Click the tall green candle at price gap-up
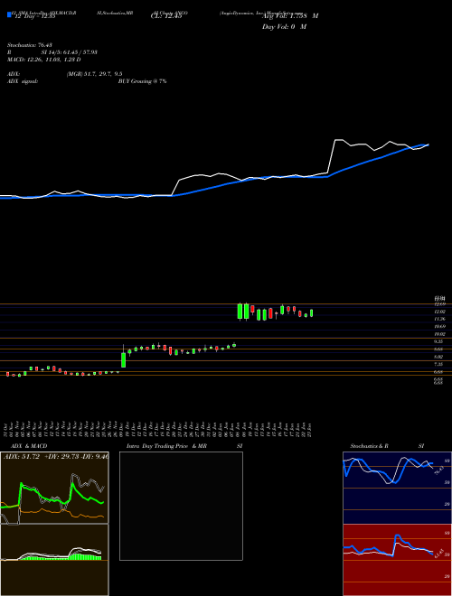The height and width of the screenshot is (596, 452). (240, 312)
